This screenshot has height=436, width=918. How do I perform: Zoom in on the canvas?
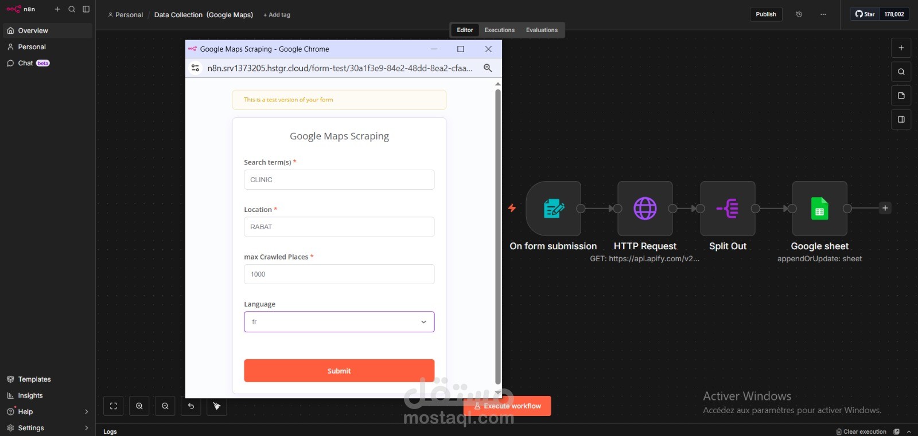tap(139, 406)
